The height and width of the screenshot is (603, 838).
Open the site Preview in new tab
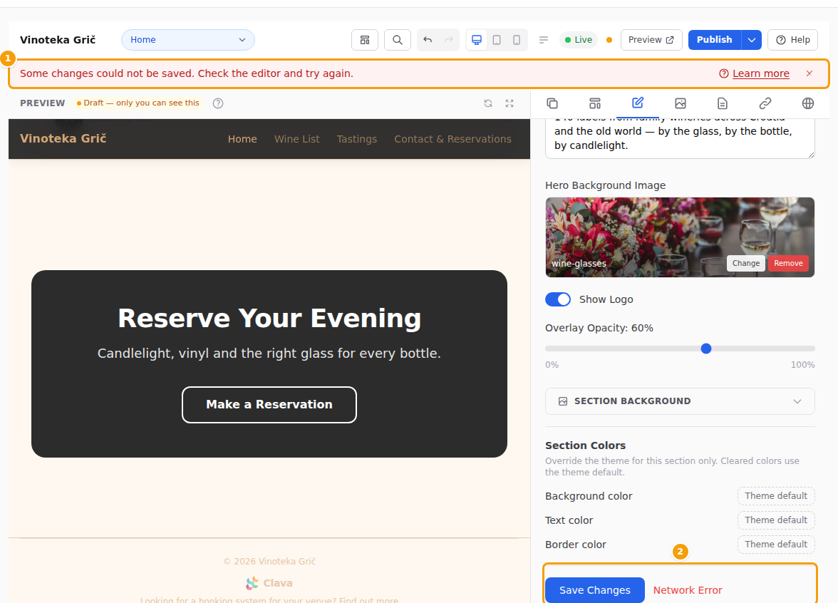651,40
